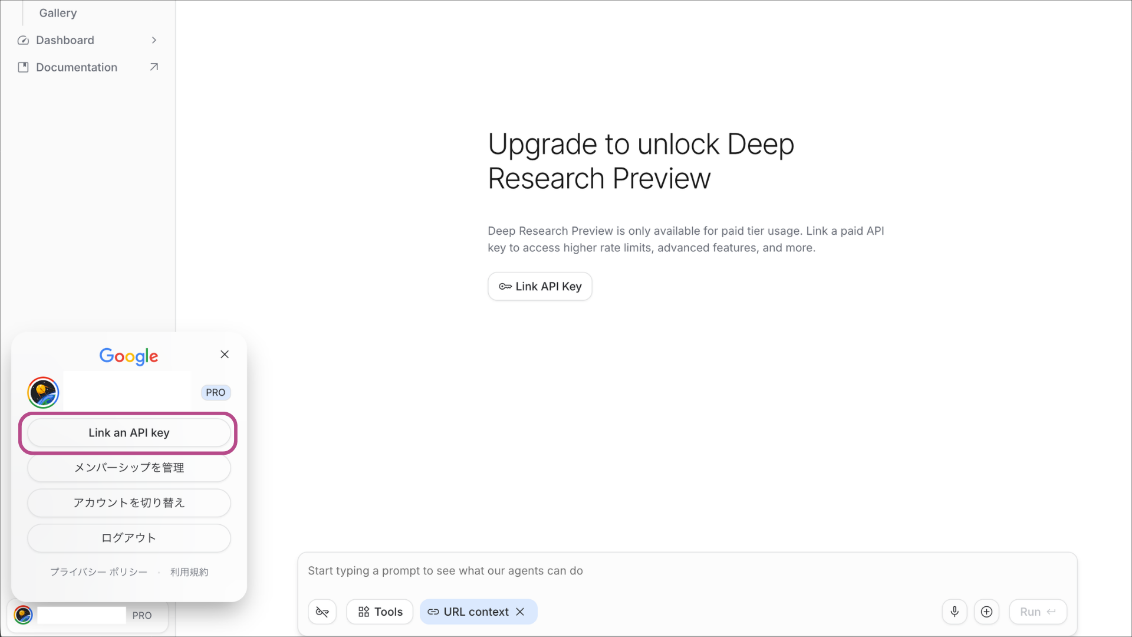Click the ログアウト button

[x=129, y=538]
